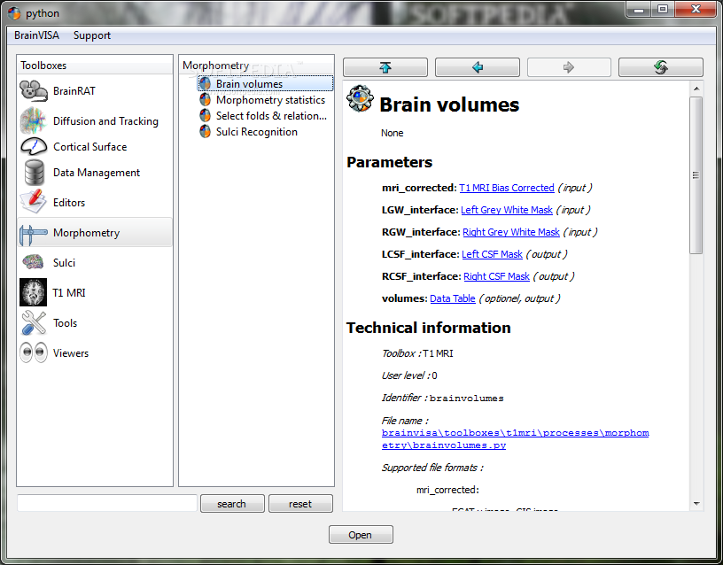Select Viewers toolbox label
This screenshot has height=565, width=723.
71,353
